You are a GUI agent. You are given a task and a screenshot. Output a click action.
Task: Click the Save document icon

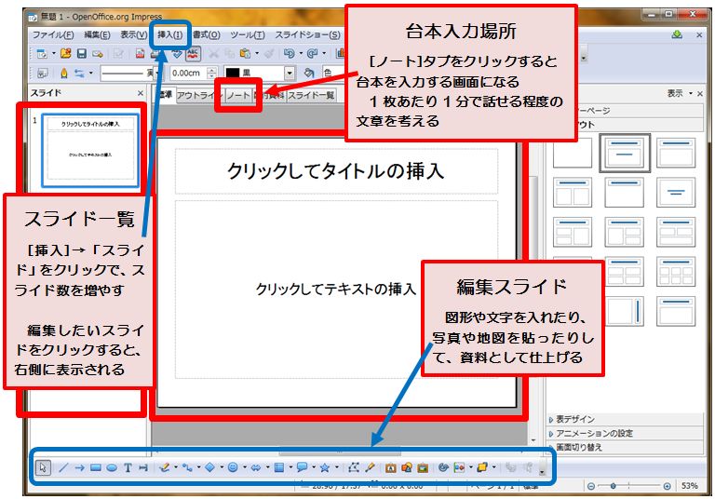tap(82, 54)
